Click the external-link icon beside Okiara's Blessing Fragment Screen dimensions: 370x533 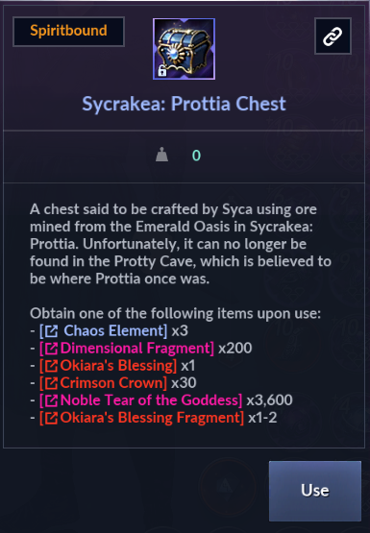point(51,419)
